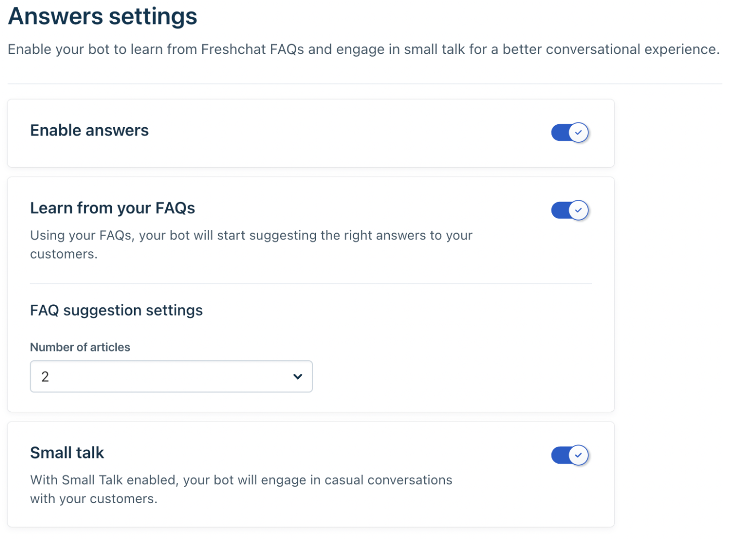This screenshot has height=541, width=738.
Task: Click the chevron arrow in the articles dropdown
Action: [x=297, y=376]
